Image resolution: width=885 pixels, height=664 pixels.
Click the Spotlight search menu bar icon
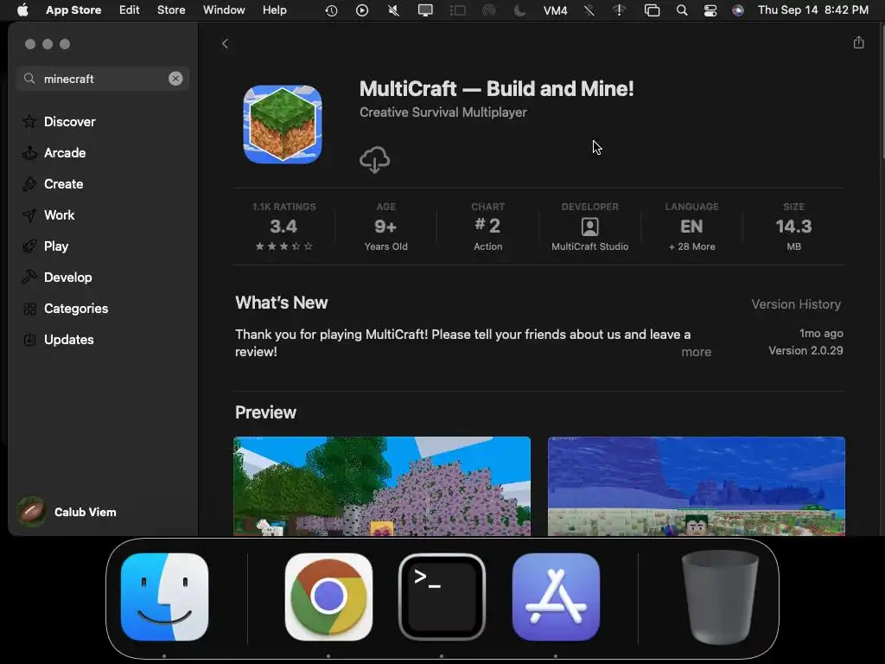click(682, 10)
